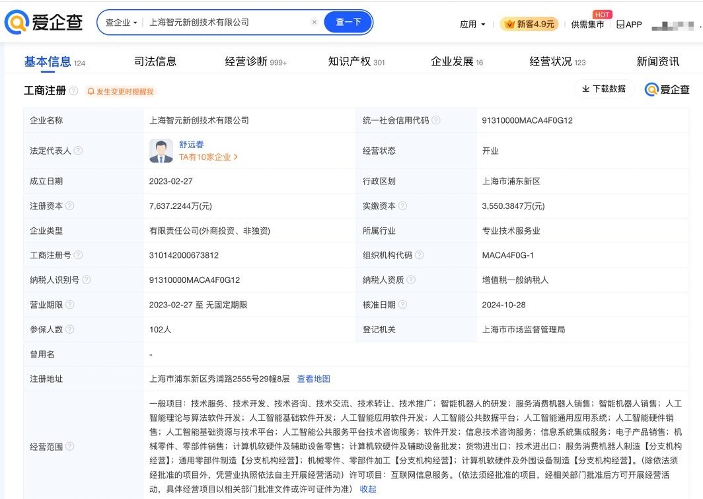703x499 pixels.
Task: Open the 查企业 search type dropdown
Action: click(122, 22)
